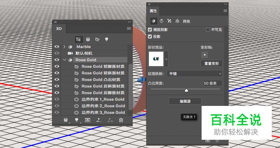Toggle Marble layer visibility eye

pyautogui.click(x=57, y=47)
